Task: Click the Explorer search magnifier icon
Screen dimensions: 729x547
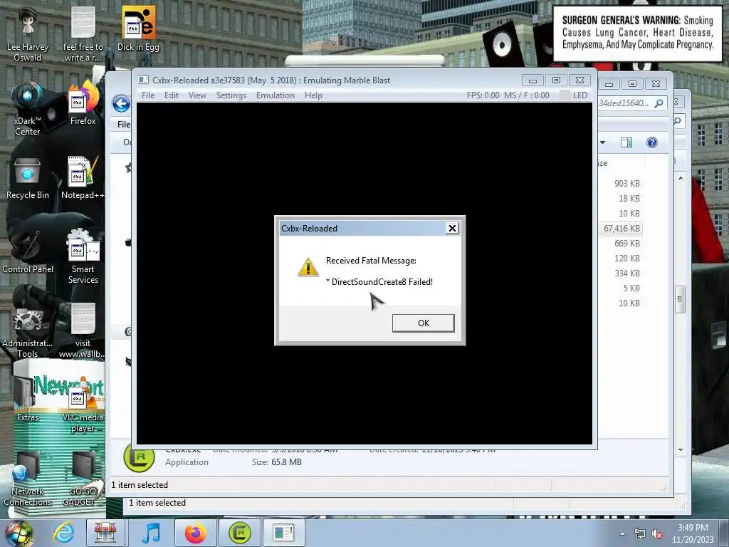Action: coord(659,103)
